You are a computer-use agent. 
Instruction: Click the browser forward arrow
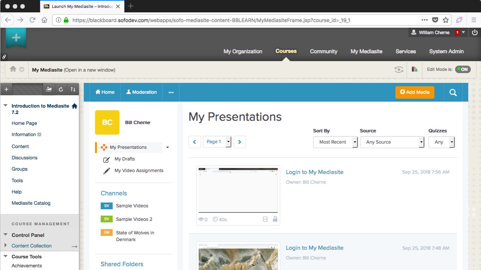20,20
